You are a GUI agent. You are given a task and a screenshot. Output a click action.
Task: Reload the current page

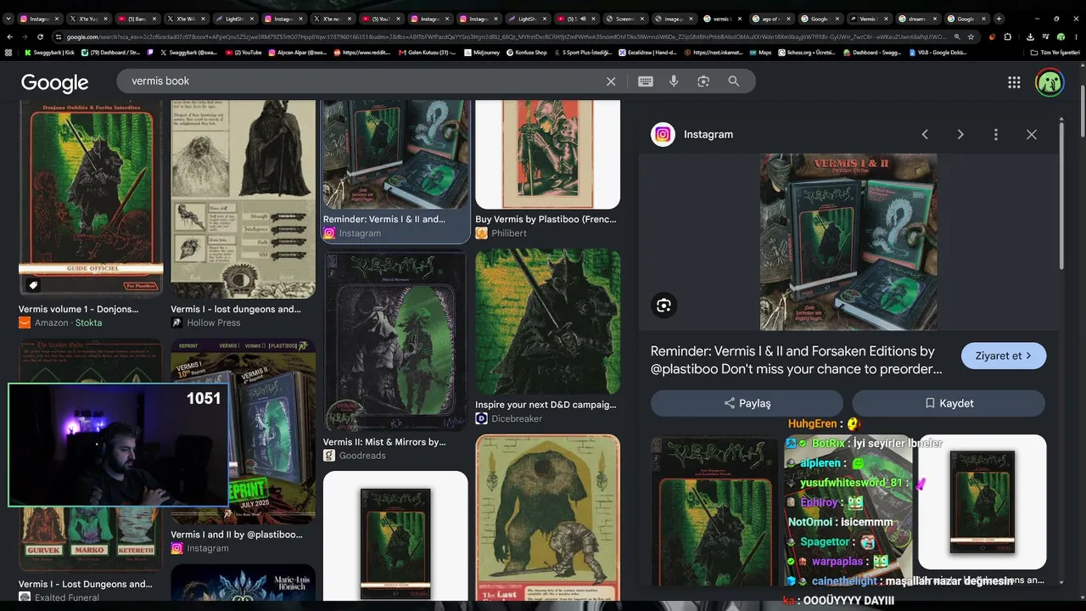(40, 37)
